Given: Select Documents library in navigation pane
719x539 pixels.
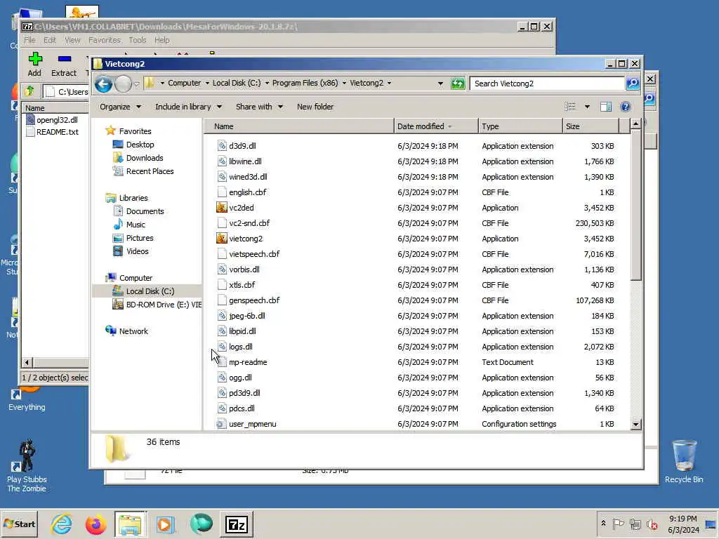Looking at the screenshot, I should click(145, 211).
